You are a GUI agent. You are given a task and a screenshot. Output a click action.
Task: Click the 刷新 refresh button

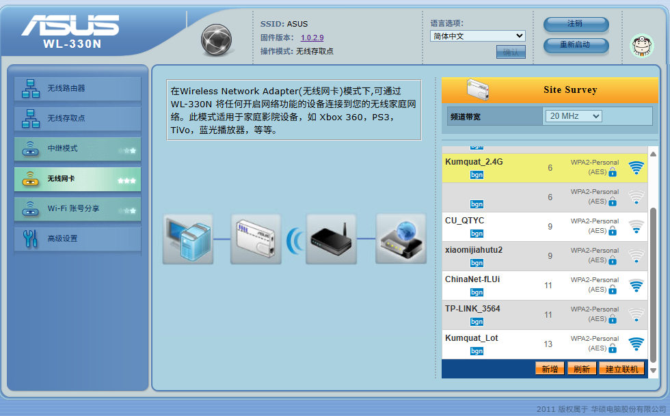(581, 368)
